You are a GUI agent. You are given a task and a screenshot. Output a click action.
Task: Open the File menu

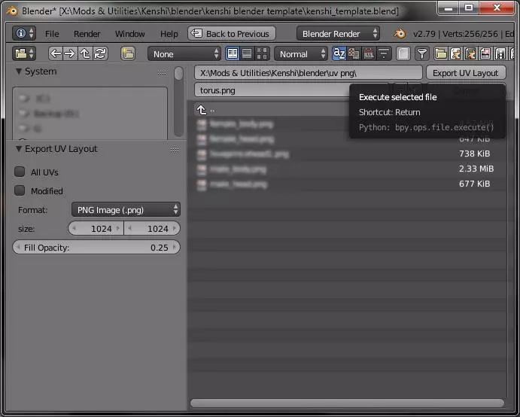tap(52, 34)
